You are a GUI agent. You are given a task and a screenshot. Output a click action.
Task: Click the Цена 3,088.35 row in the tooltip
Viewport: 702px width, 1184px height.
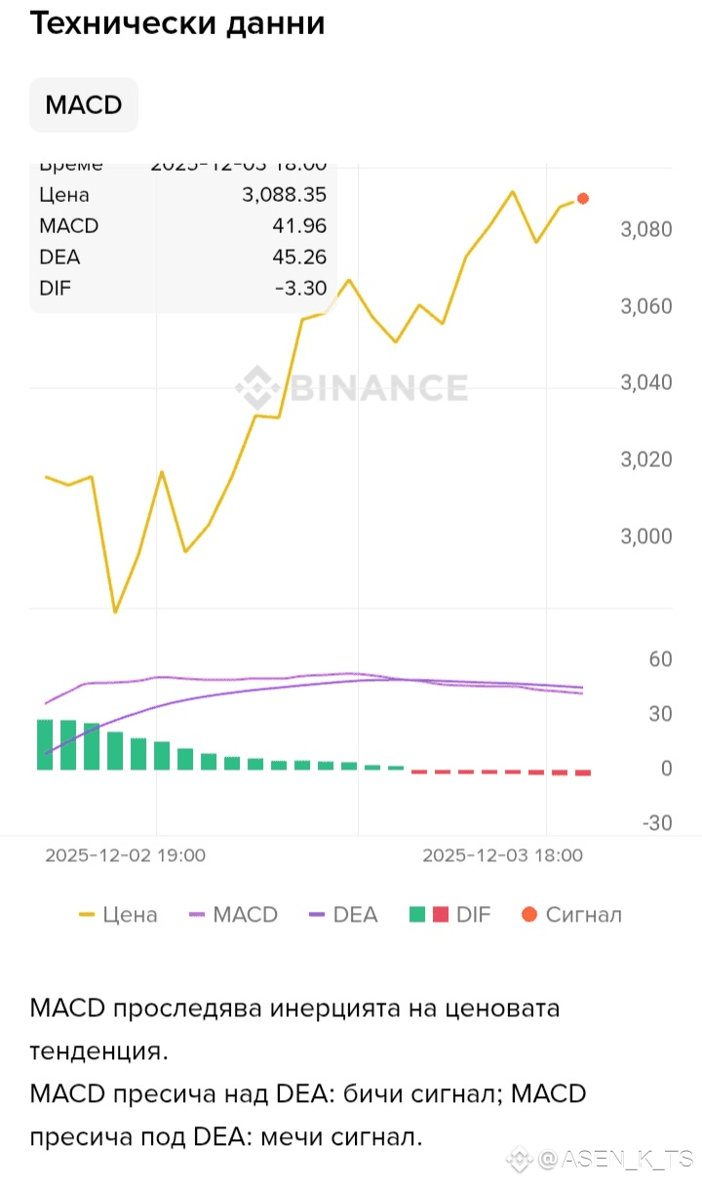(182, 194)
